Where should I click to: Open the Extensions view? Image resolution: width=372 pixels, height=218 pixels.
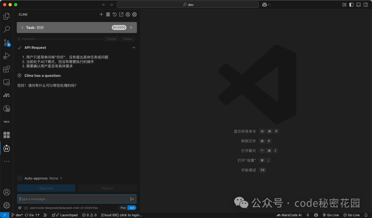click(7, 69)
